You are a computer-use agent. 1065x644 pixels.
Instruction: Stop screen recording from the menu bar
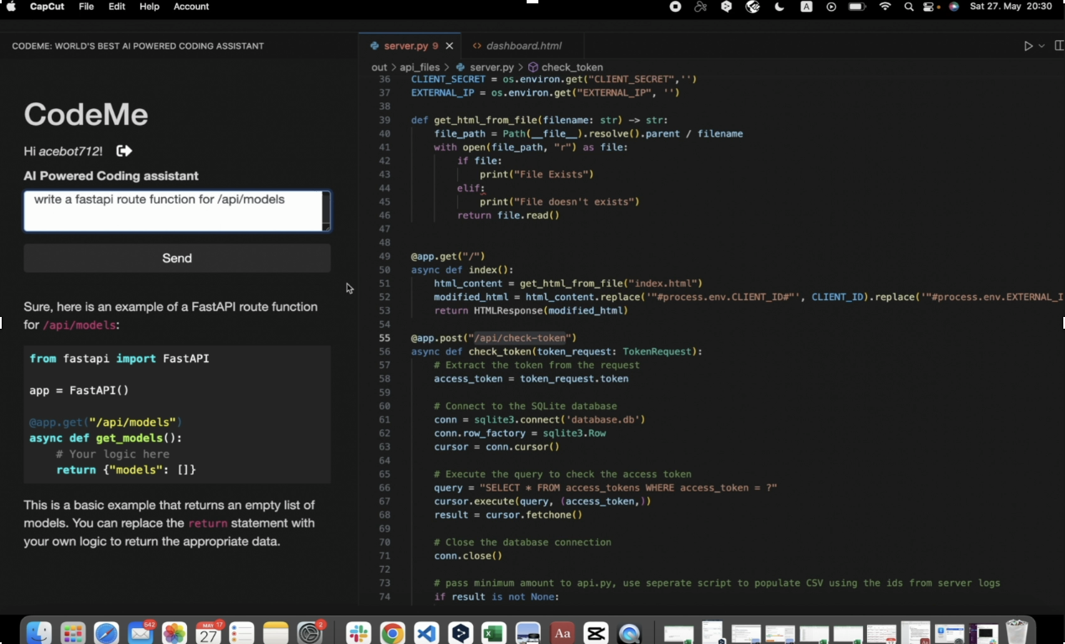tap(675, 7)
